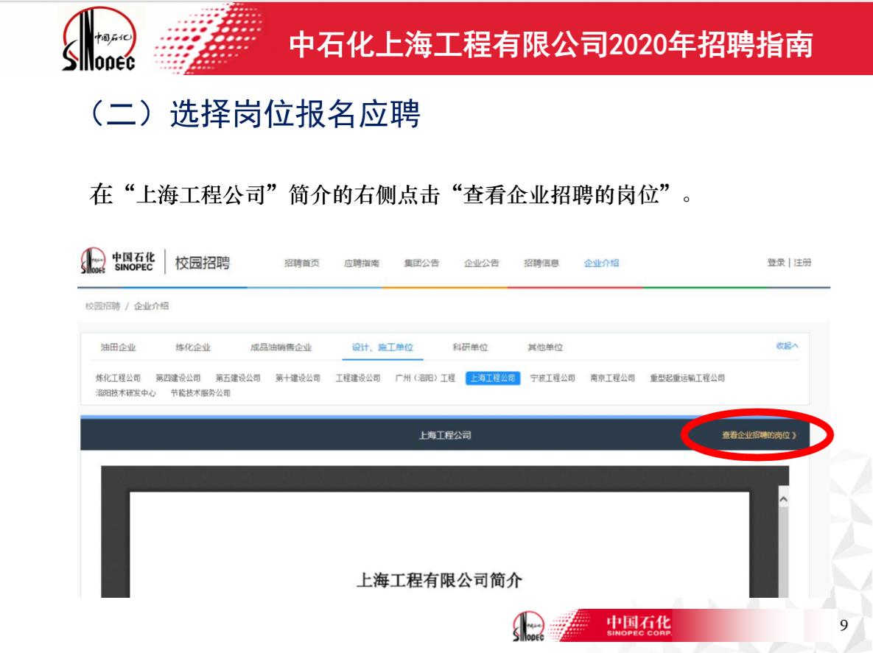The height and width of the screenshot is (653, 873).
Task: Click the slide page number 9
Action: pyautogui.click(x=844, y=625)
